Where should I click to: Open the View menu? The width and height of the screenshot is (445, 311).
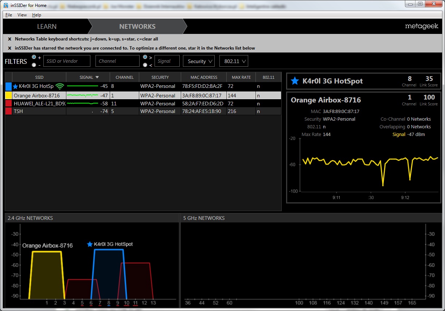(x=22, y=15)
